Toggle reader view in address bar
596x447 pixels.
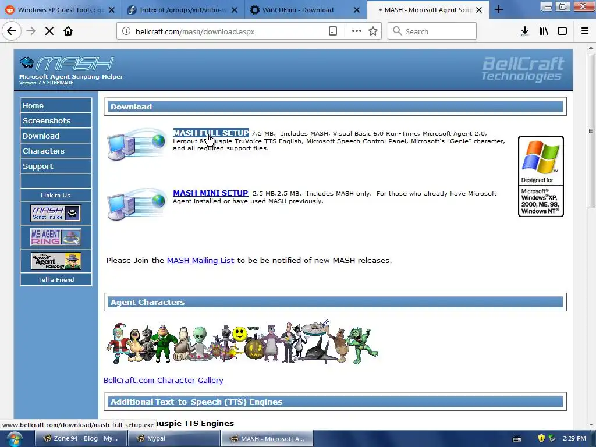[x=332, y=31]
